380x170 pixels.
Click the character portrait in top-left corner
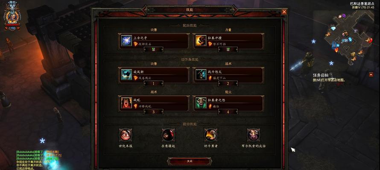(x=12, y=17)
